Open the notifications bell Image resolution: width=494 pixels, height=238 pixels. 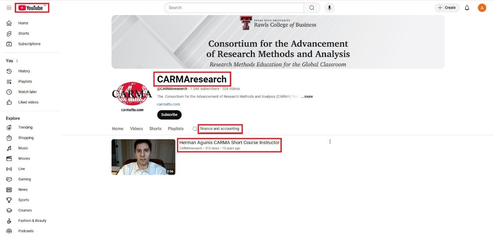pyautogui.click(x=467, y=8)
